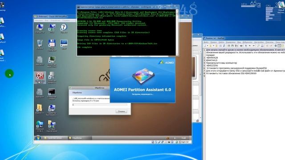Open the Recycle Bin on the VM desktop
285x160 pixels.
[x=40, y=44]
